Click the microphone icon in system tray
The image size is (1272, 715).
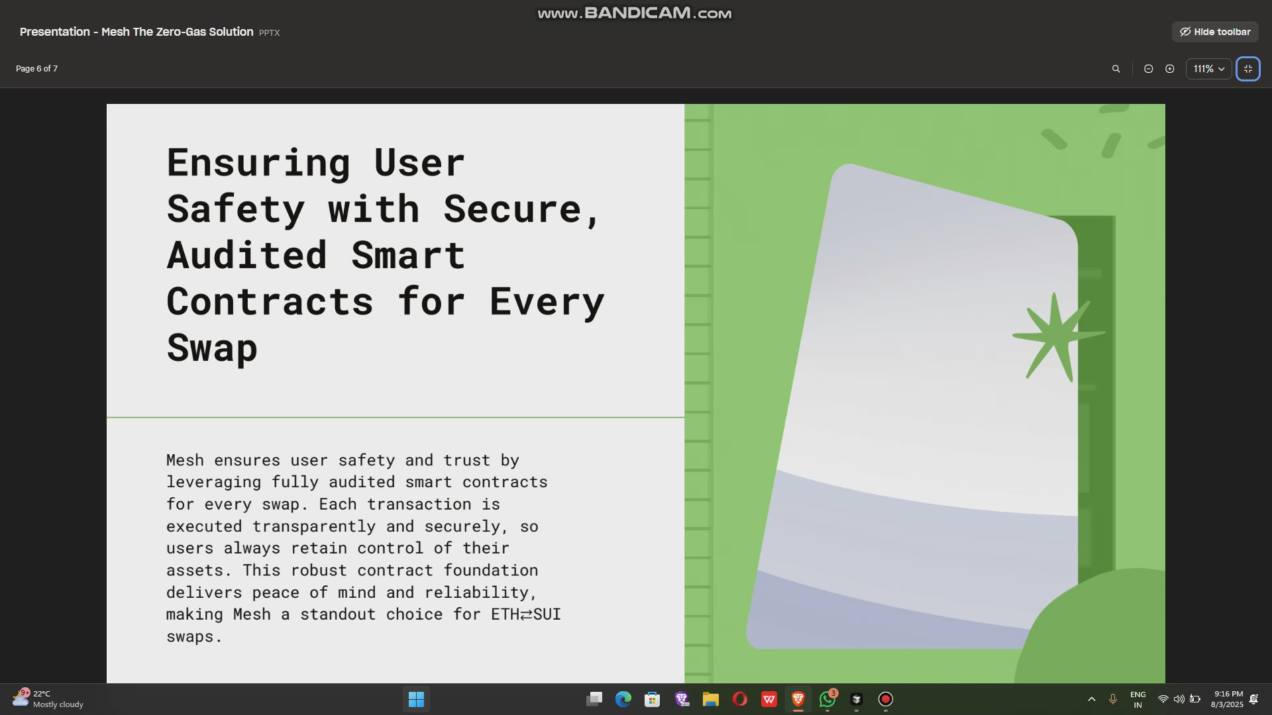click(x=1113, y=699)
